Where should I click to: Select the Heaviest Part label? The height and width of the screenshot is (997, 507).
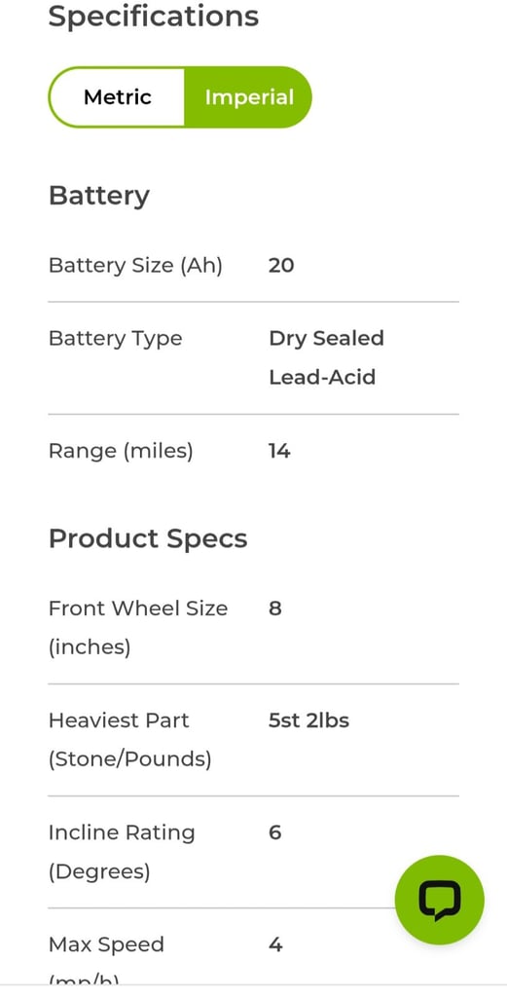point(129,740)
